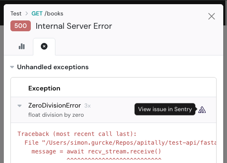This screenshot has width=227, height=163.
Task: Select the errors tab with the circled x icon
Action: click(44, 47)
